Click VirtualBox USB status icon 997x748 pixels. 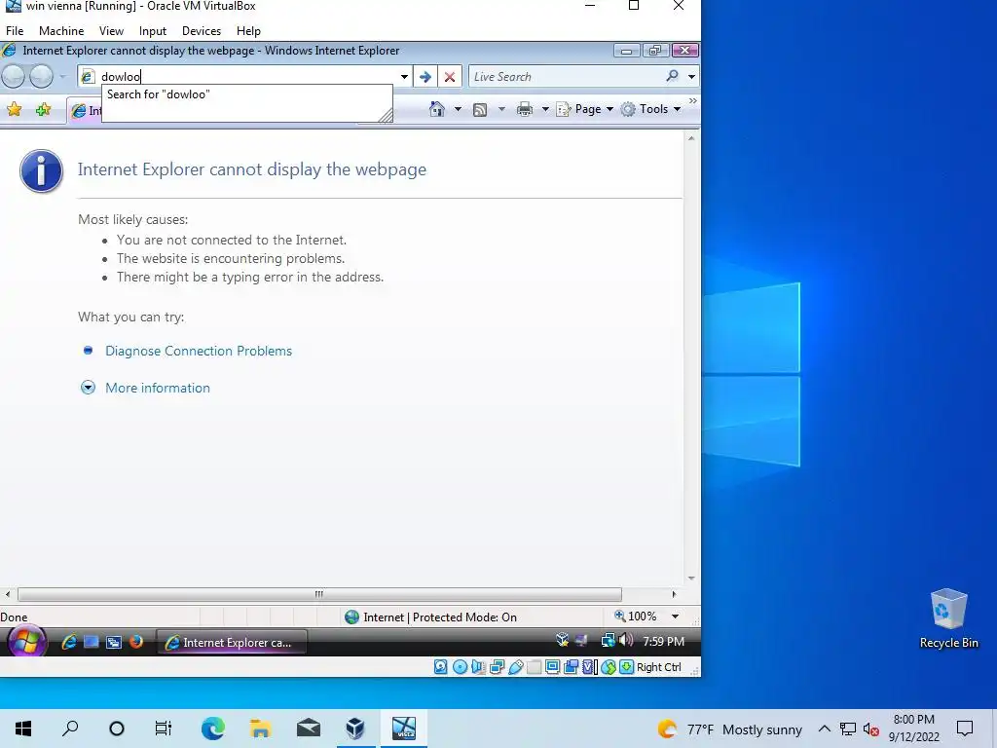coord(516,666)
